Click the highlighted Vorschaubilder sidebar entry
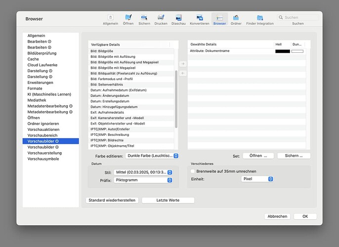339x247 pixels. click(51, 141)
